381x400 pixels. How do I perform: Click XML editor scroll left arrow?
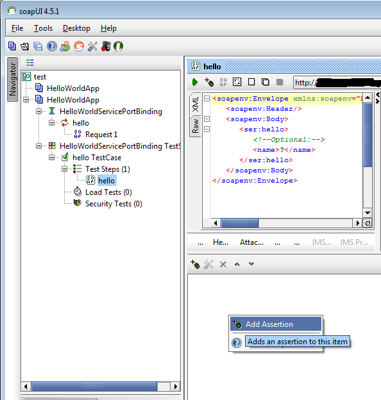coord(216,223)
